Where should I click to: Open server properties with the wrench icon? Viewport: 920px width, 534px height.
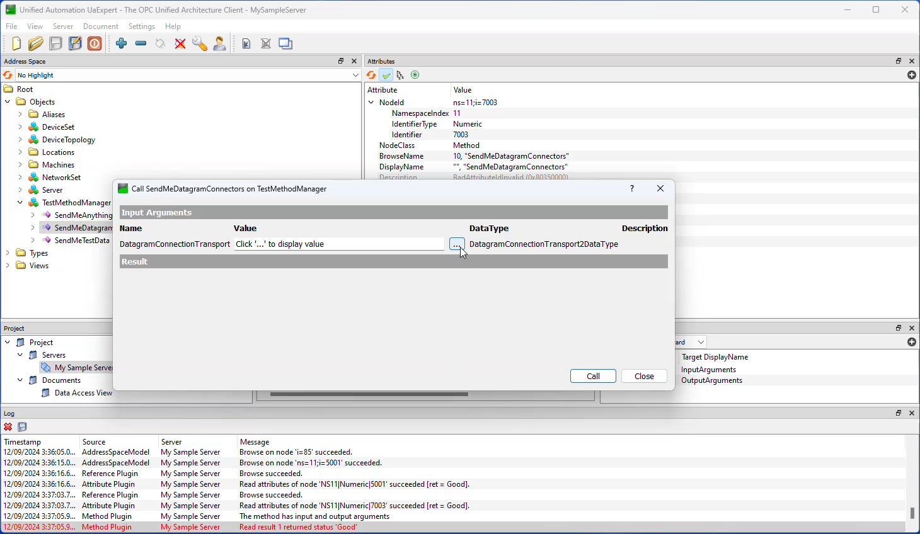(x=200, y=43)
